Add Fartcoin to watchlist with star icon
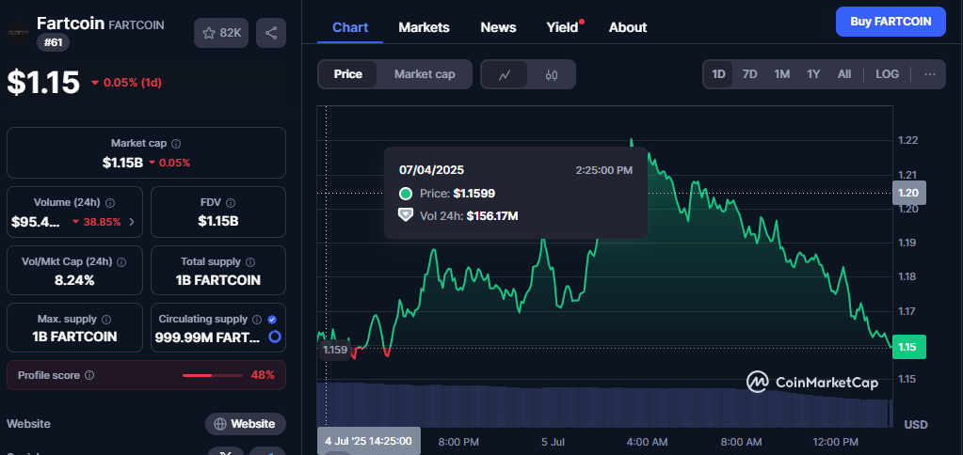The image size is (963, 455). [221, 33]
